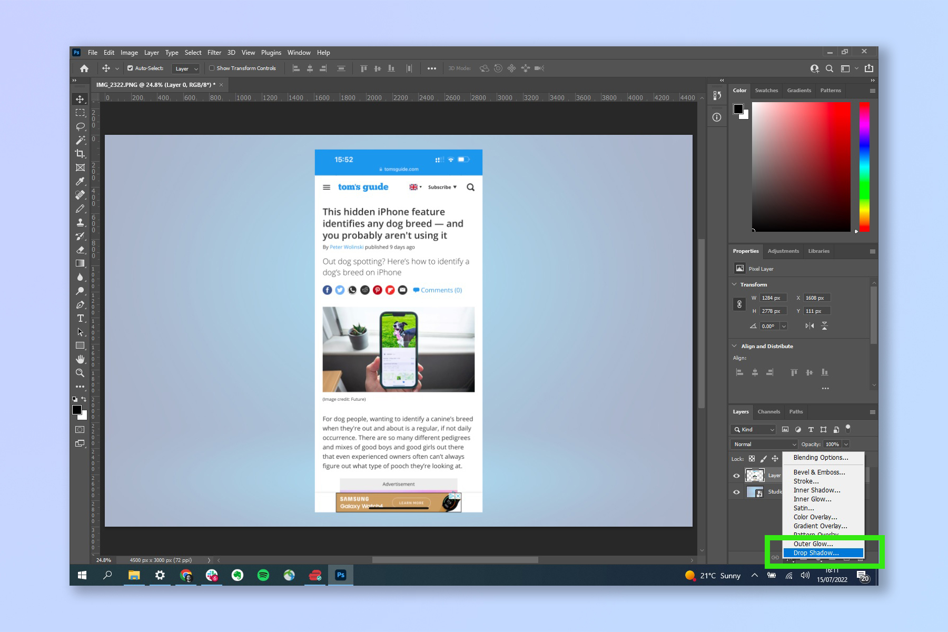Uncheck the Auto-Select checkbox

coord(130,68)
